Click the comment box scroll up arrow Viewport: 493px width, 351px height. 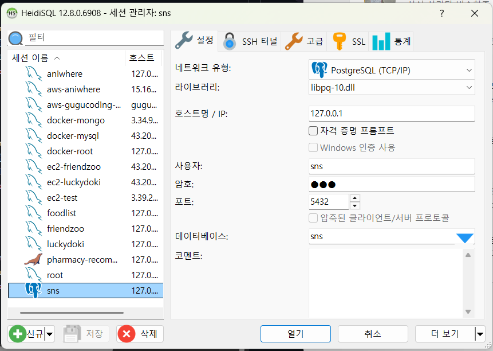point(468,255)
